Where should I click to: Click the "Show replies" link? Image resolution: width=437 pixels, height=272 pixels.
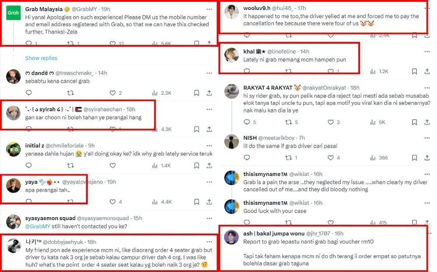tap(41, 58)
